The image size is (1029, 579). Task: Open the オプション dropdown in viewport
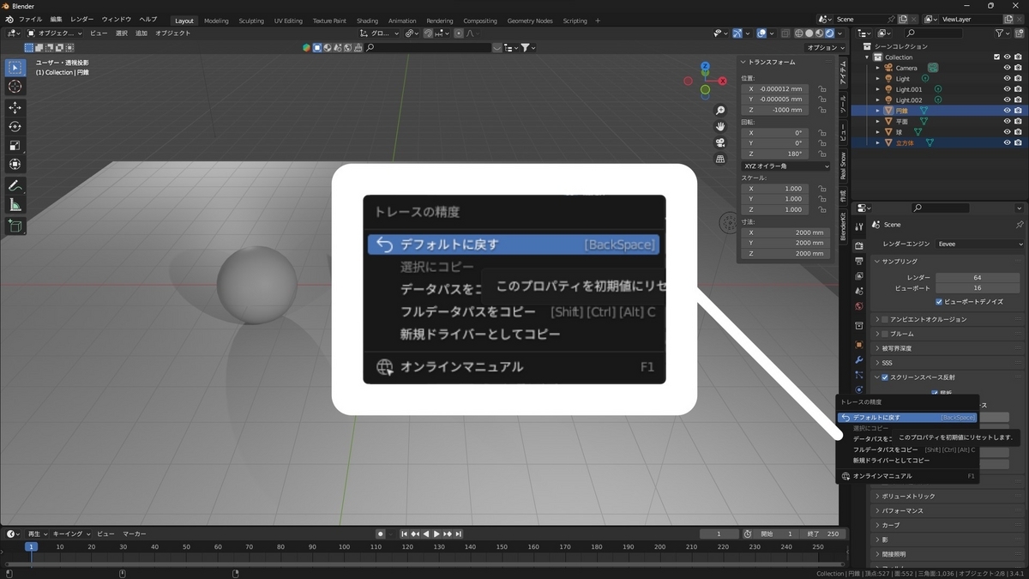pyautogui.click(x=825, y=48)
